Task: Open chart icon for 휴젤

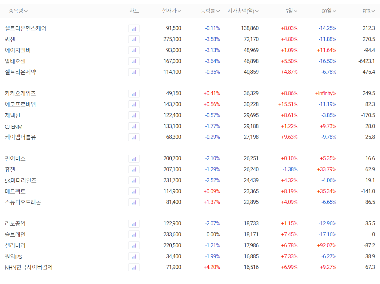Action: pyautogui.click(x=134, y=169)
